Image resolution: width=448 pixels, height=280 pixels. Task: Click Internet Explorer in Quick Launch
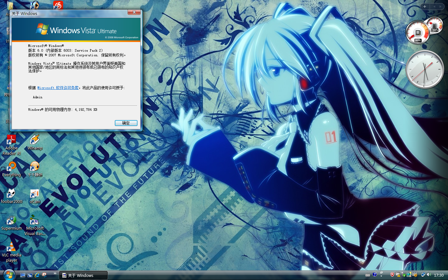37,275
